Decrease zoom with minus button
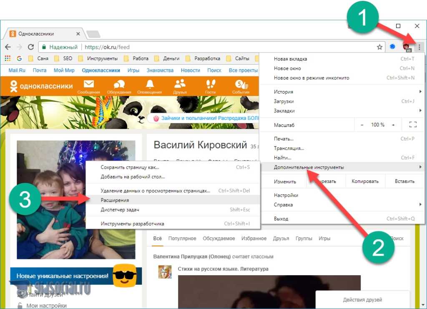The image size is (427, 309). point(362,125)
